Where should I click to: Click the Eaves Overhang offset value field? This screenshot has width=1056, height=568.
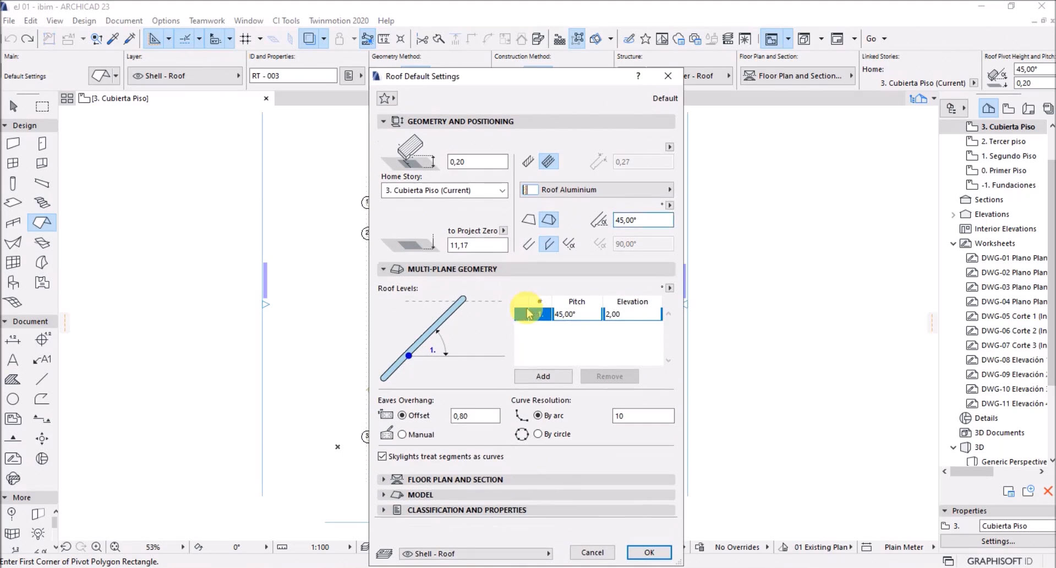(x=475, y=416)
